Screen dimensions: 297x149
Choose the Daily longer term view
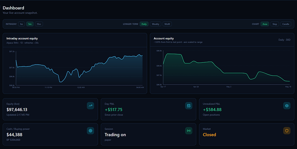coord(144,24)
